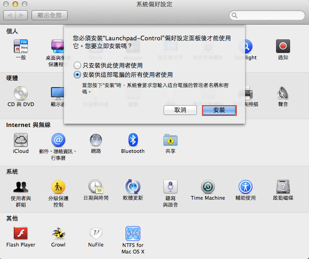Click the Cancel (取消) button
The width and height of the screenshot is (309, 259).
coord(180,110)
